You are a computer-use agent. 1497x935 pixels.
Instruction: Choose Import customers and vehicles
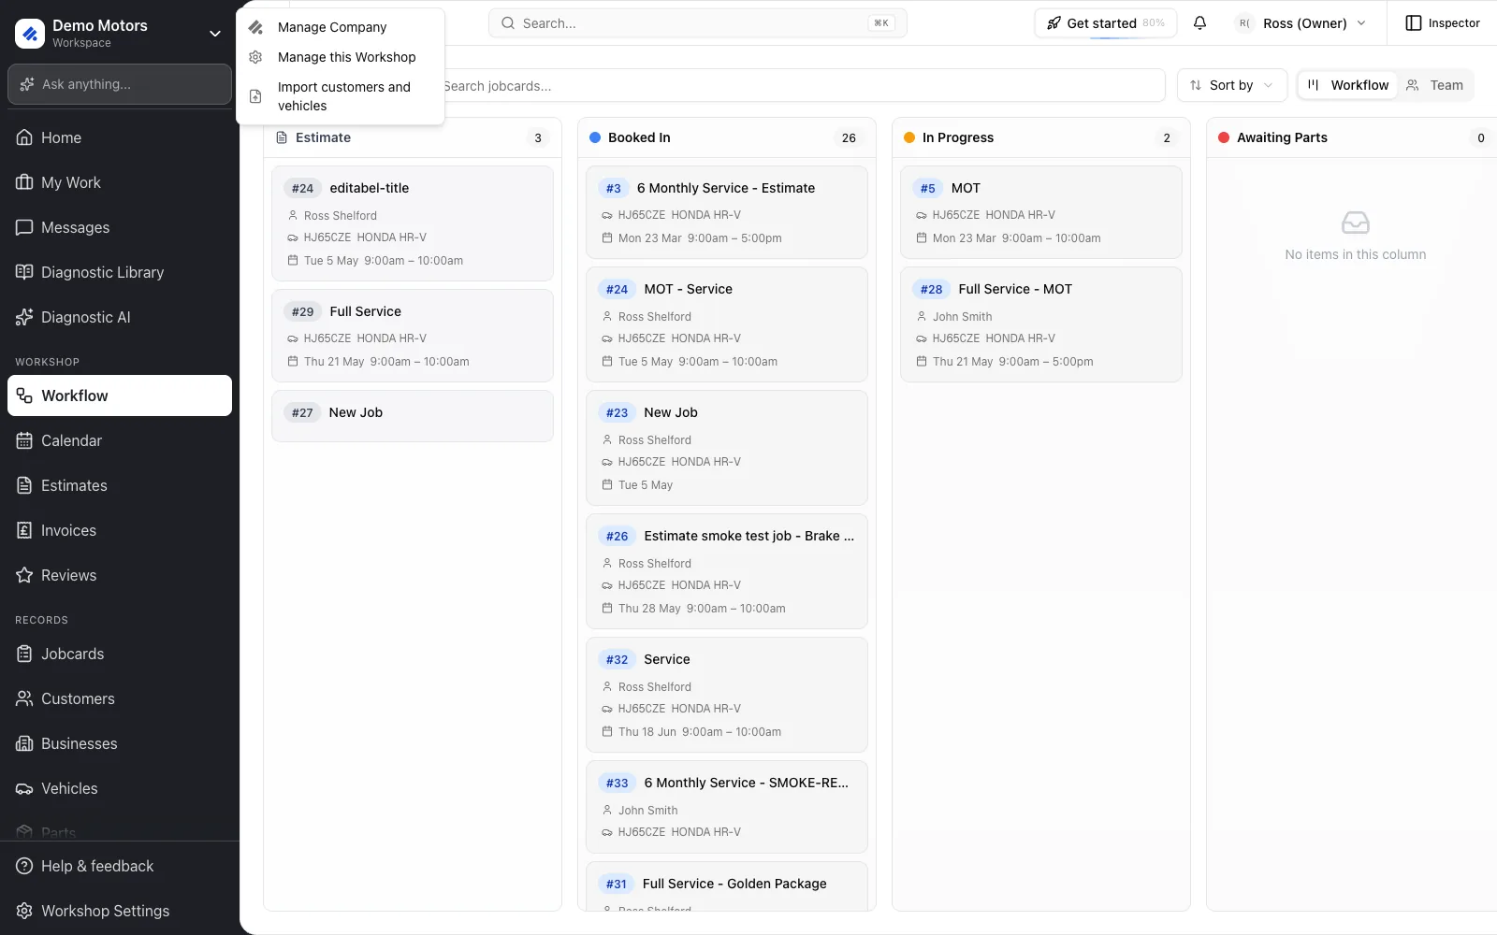point(340,96)
